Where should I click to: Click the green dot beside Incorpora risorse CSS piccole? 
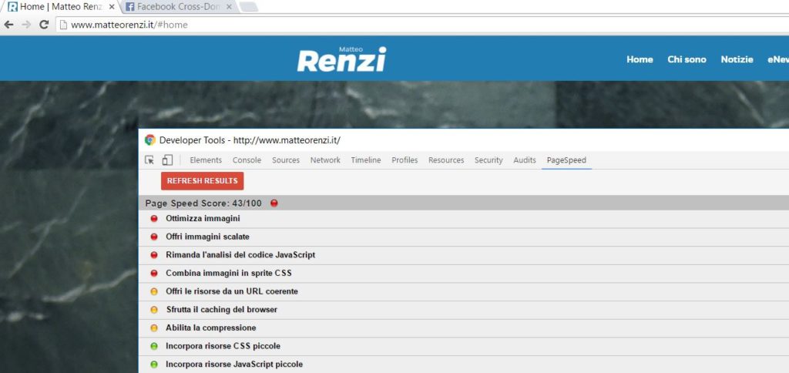pos(154,346)
